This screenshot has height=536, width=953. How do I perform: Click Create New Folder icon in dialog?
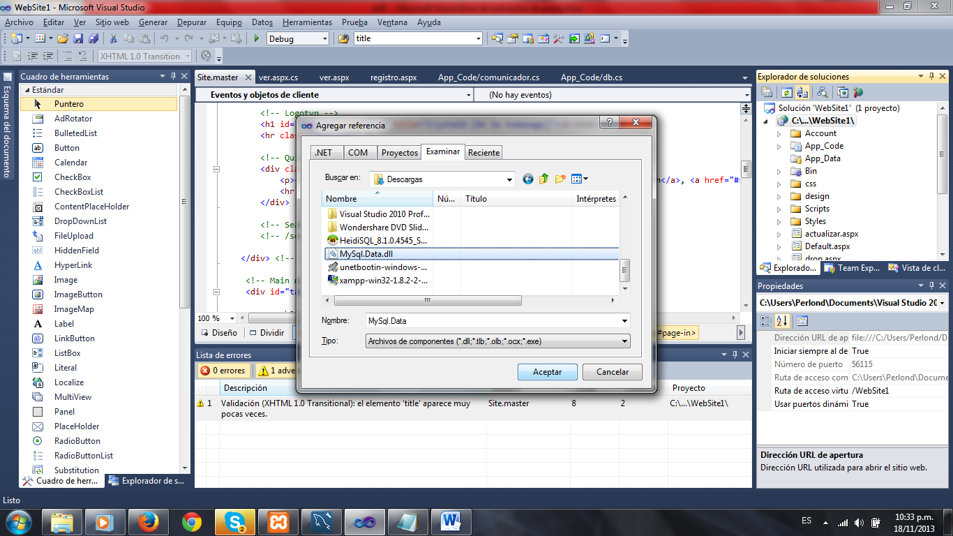click(560, 179)
